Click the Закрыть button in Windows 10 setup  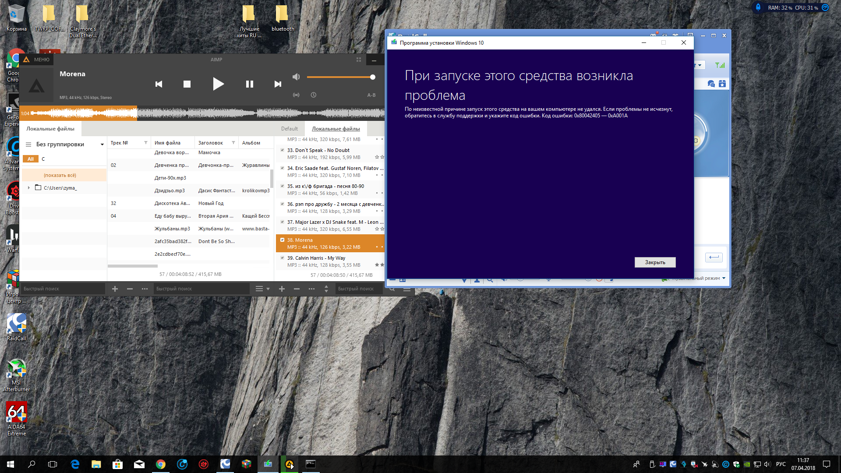(655, 262)
